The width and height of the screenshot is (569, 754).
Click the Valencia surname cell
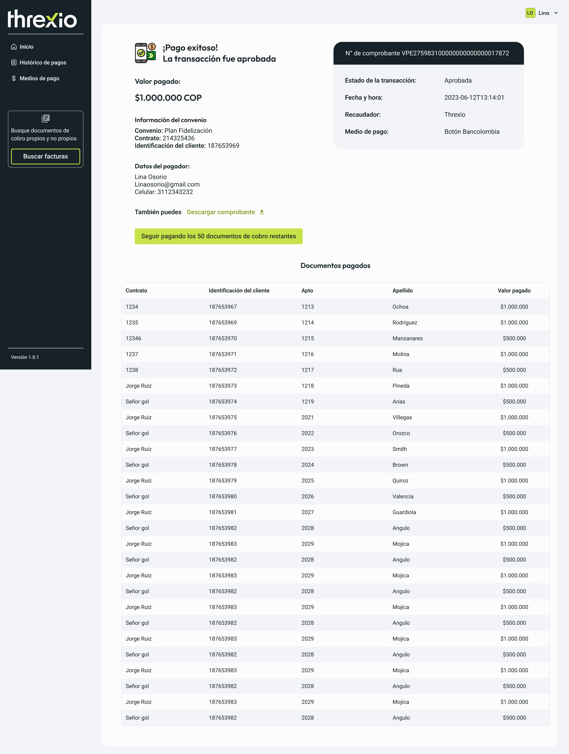403,496
